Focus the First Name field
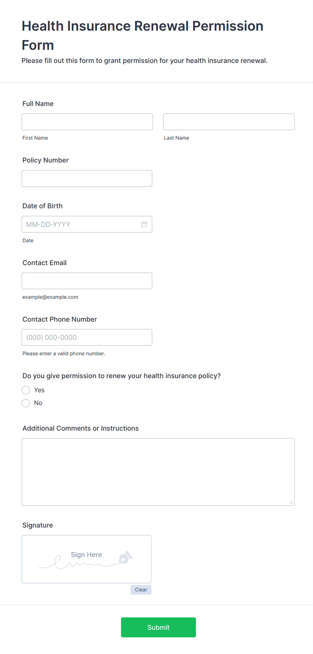Viewport: 313px width, 654px height. 87,122
